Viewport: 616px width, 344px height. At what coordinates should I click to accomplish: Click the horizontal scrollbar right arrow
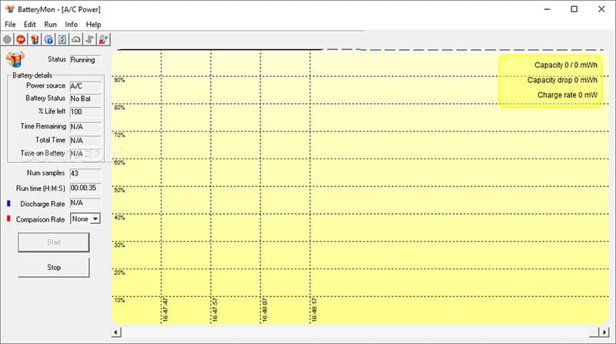pyautogui.click(x=604, y=332)
